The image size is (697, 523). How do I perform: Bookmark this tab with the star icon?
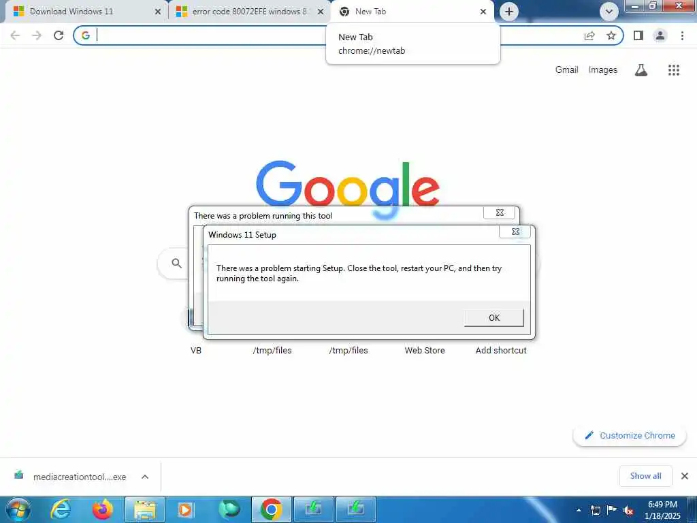tap(611, 35)
